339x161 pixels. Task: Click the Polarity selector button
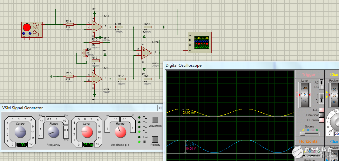click(155, 139)
